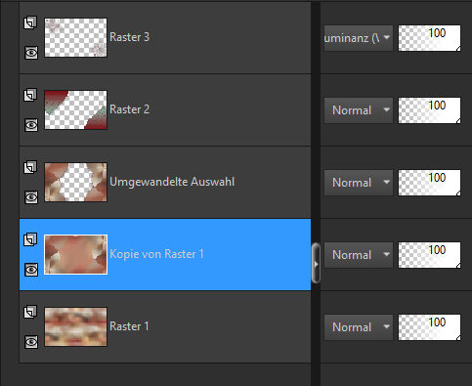472x386 pixels.
Task: Hide the Raster 1 layer
Action: click(31, 342)
